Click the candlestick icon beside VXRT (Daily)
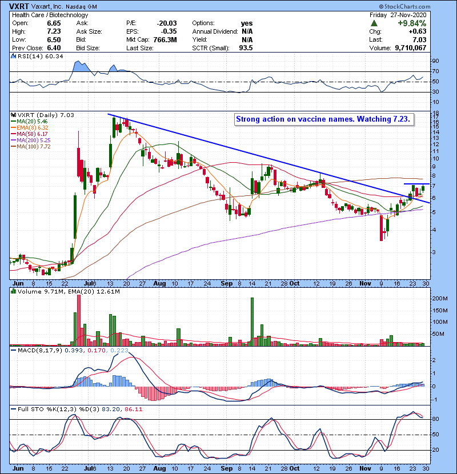Viewport: 457px width, 474px height. [13, 115]
